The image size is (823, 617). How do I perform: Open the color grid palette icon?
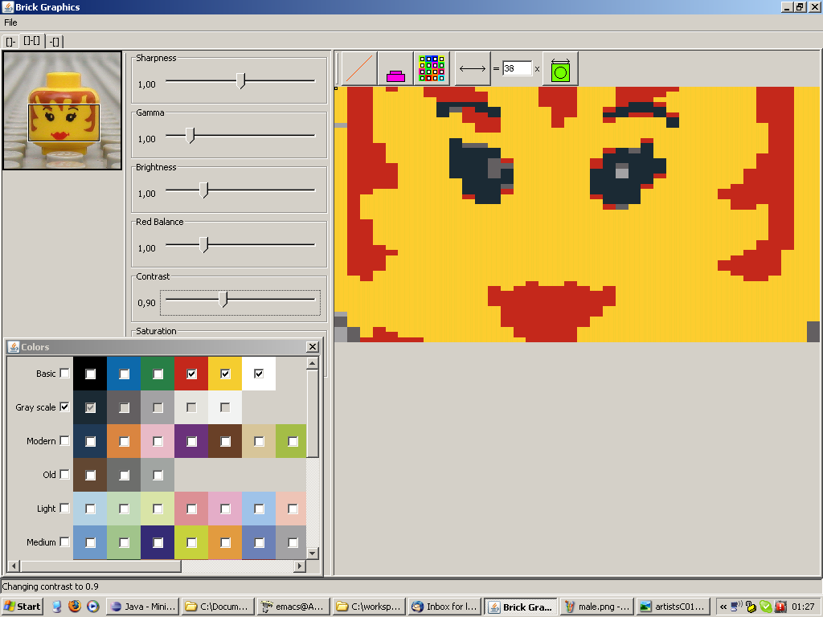[432, 68]
